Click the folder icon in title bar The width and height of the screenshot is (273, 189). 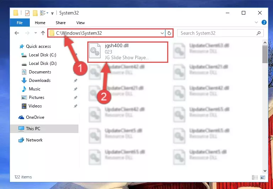[16, 13]
